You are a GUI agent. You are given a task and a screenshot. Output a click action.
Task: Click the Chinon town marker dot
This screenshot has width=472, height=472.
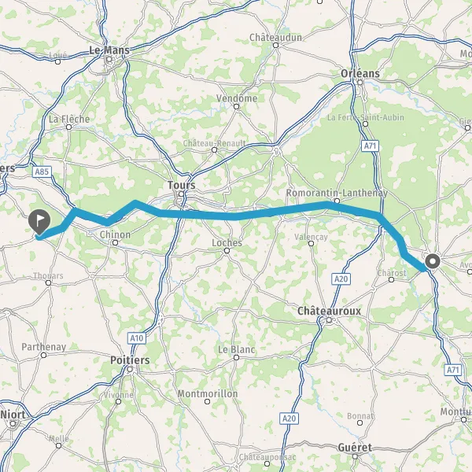(x=115, y=242)
